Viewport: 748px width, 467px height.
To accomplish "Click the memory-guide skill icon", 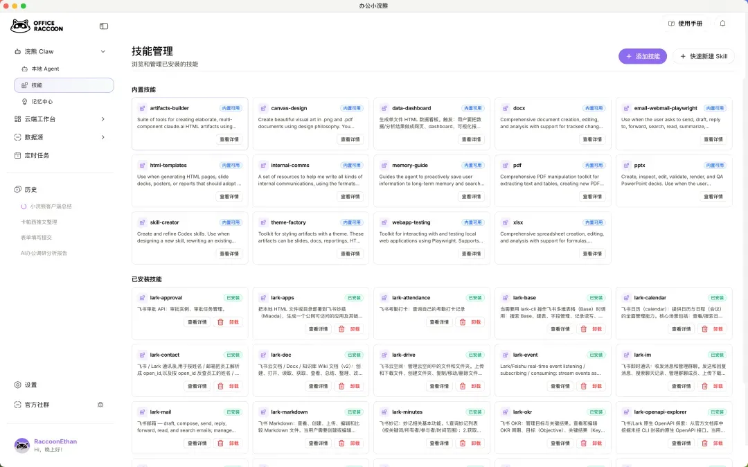I will (x=384, y=166).
